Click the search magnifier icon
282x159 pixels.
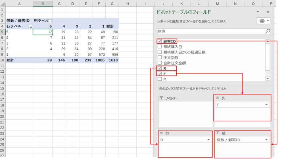click(267, 31)
